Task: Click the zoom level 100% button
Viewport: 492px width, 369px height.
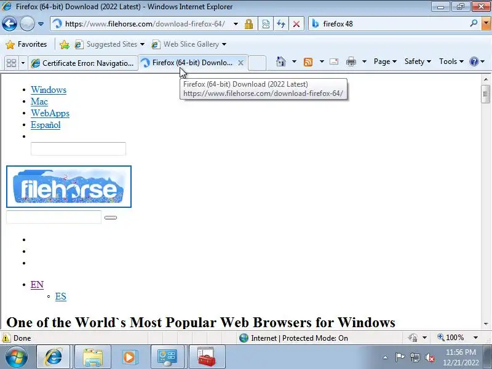Action: click(x=451, y=338)
